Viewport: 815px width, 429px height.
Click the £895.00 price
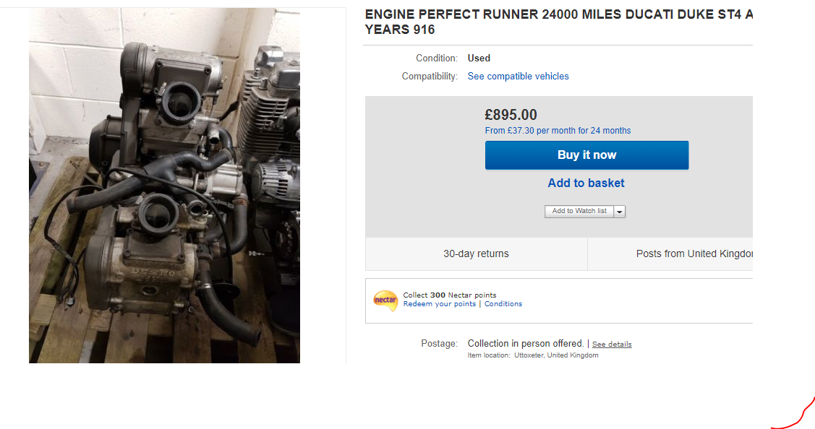511,115
